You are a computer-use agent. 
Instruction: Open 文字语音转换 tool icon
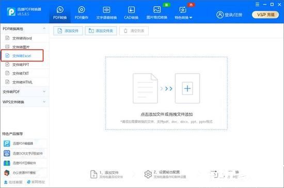click(106, 10)
